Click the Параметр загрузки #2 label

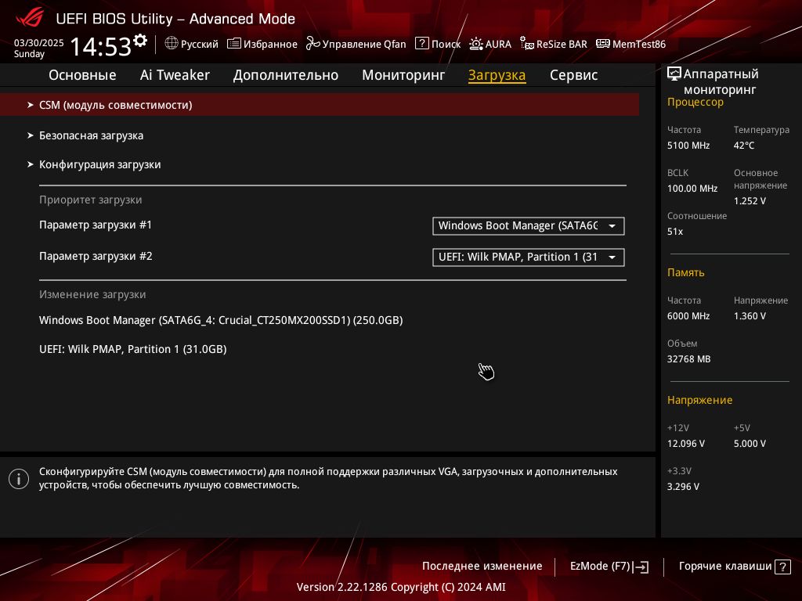click(96, 256)
